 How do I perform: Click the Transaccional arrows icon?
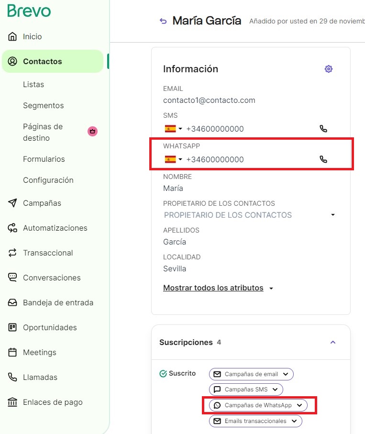pyautogui.click(x=12, y=253)
